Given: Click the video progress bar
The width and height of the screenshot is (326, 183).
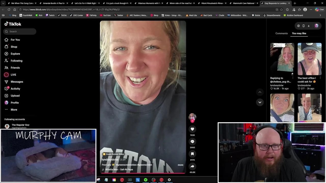Looking at the screenshot, I should [143, 173].
